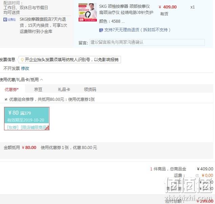Screen dimensions: 215x204
Task: Click the 开企业抬头发票 invoice notice text
Action: click(71, 60)
